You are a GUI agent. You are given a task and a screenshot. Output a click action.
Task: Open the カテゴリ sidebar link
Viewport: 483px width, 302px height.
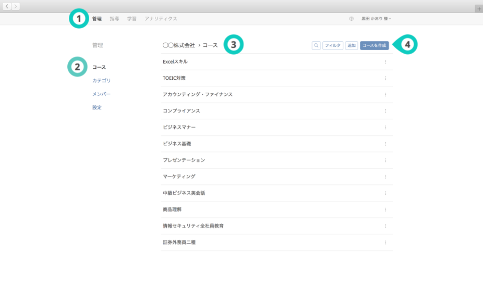[x=101, y=81]
